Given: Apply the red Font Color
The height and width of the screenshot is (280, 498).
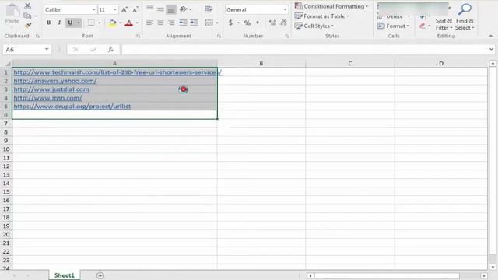Looking at the screenshot, I should 128,23.
